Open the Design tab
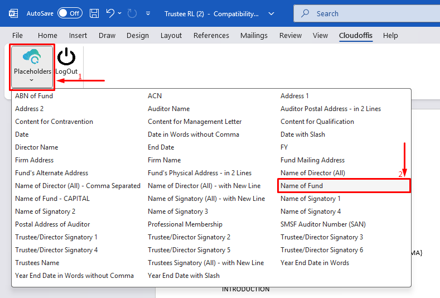Viewport: 440px width, 298px height. (138, 35)
